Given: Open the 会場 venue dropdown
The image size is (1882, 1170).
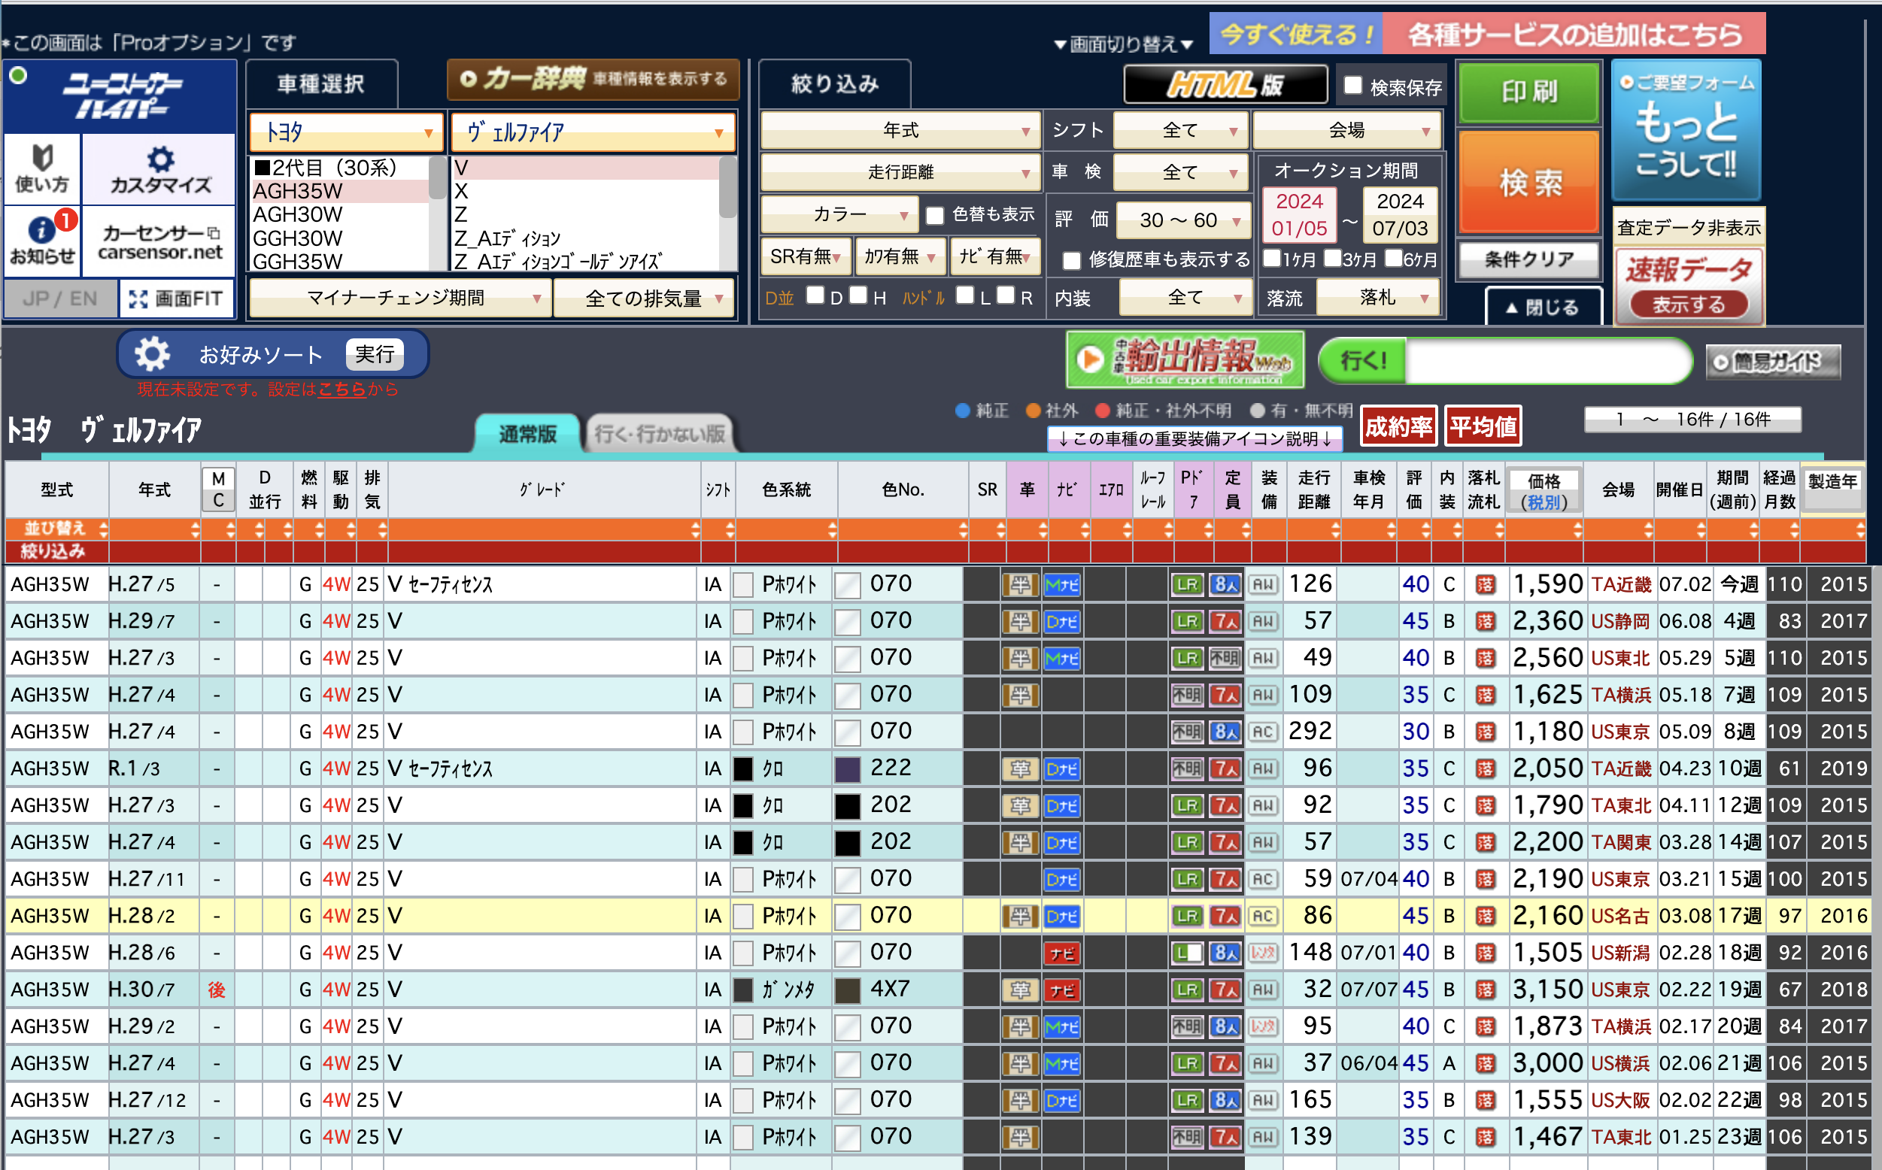Looking at the screenshot, I should 1346,130.
